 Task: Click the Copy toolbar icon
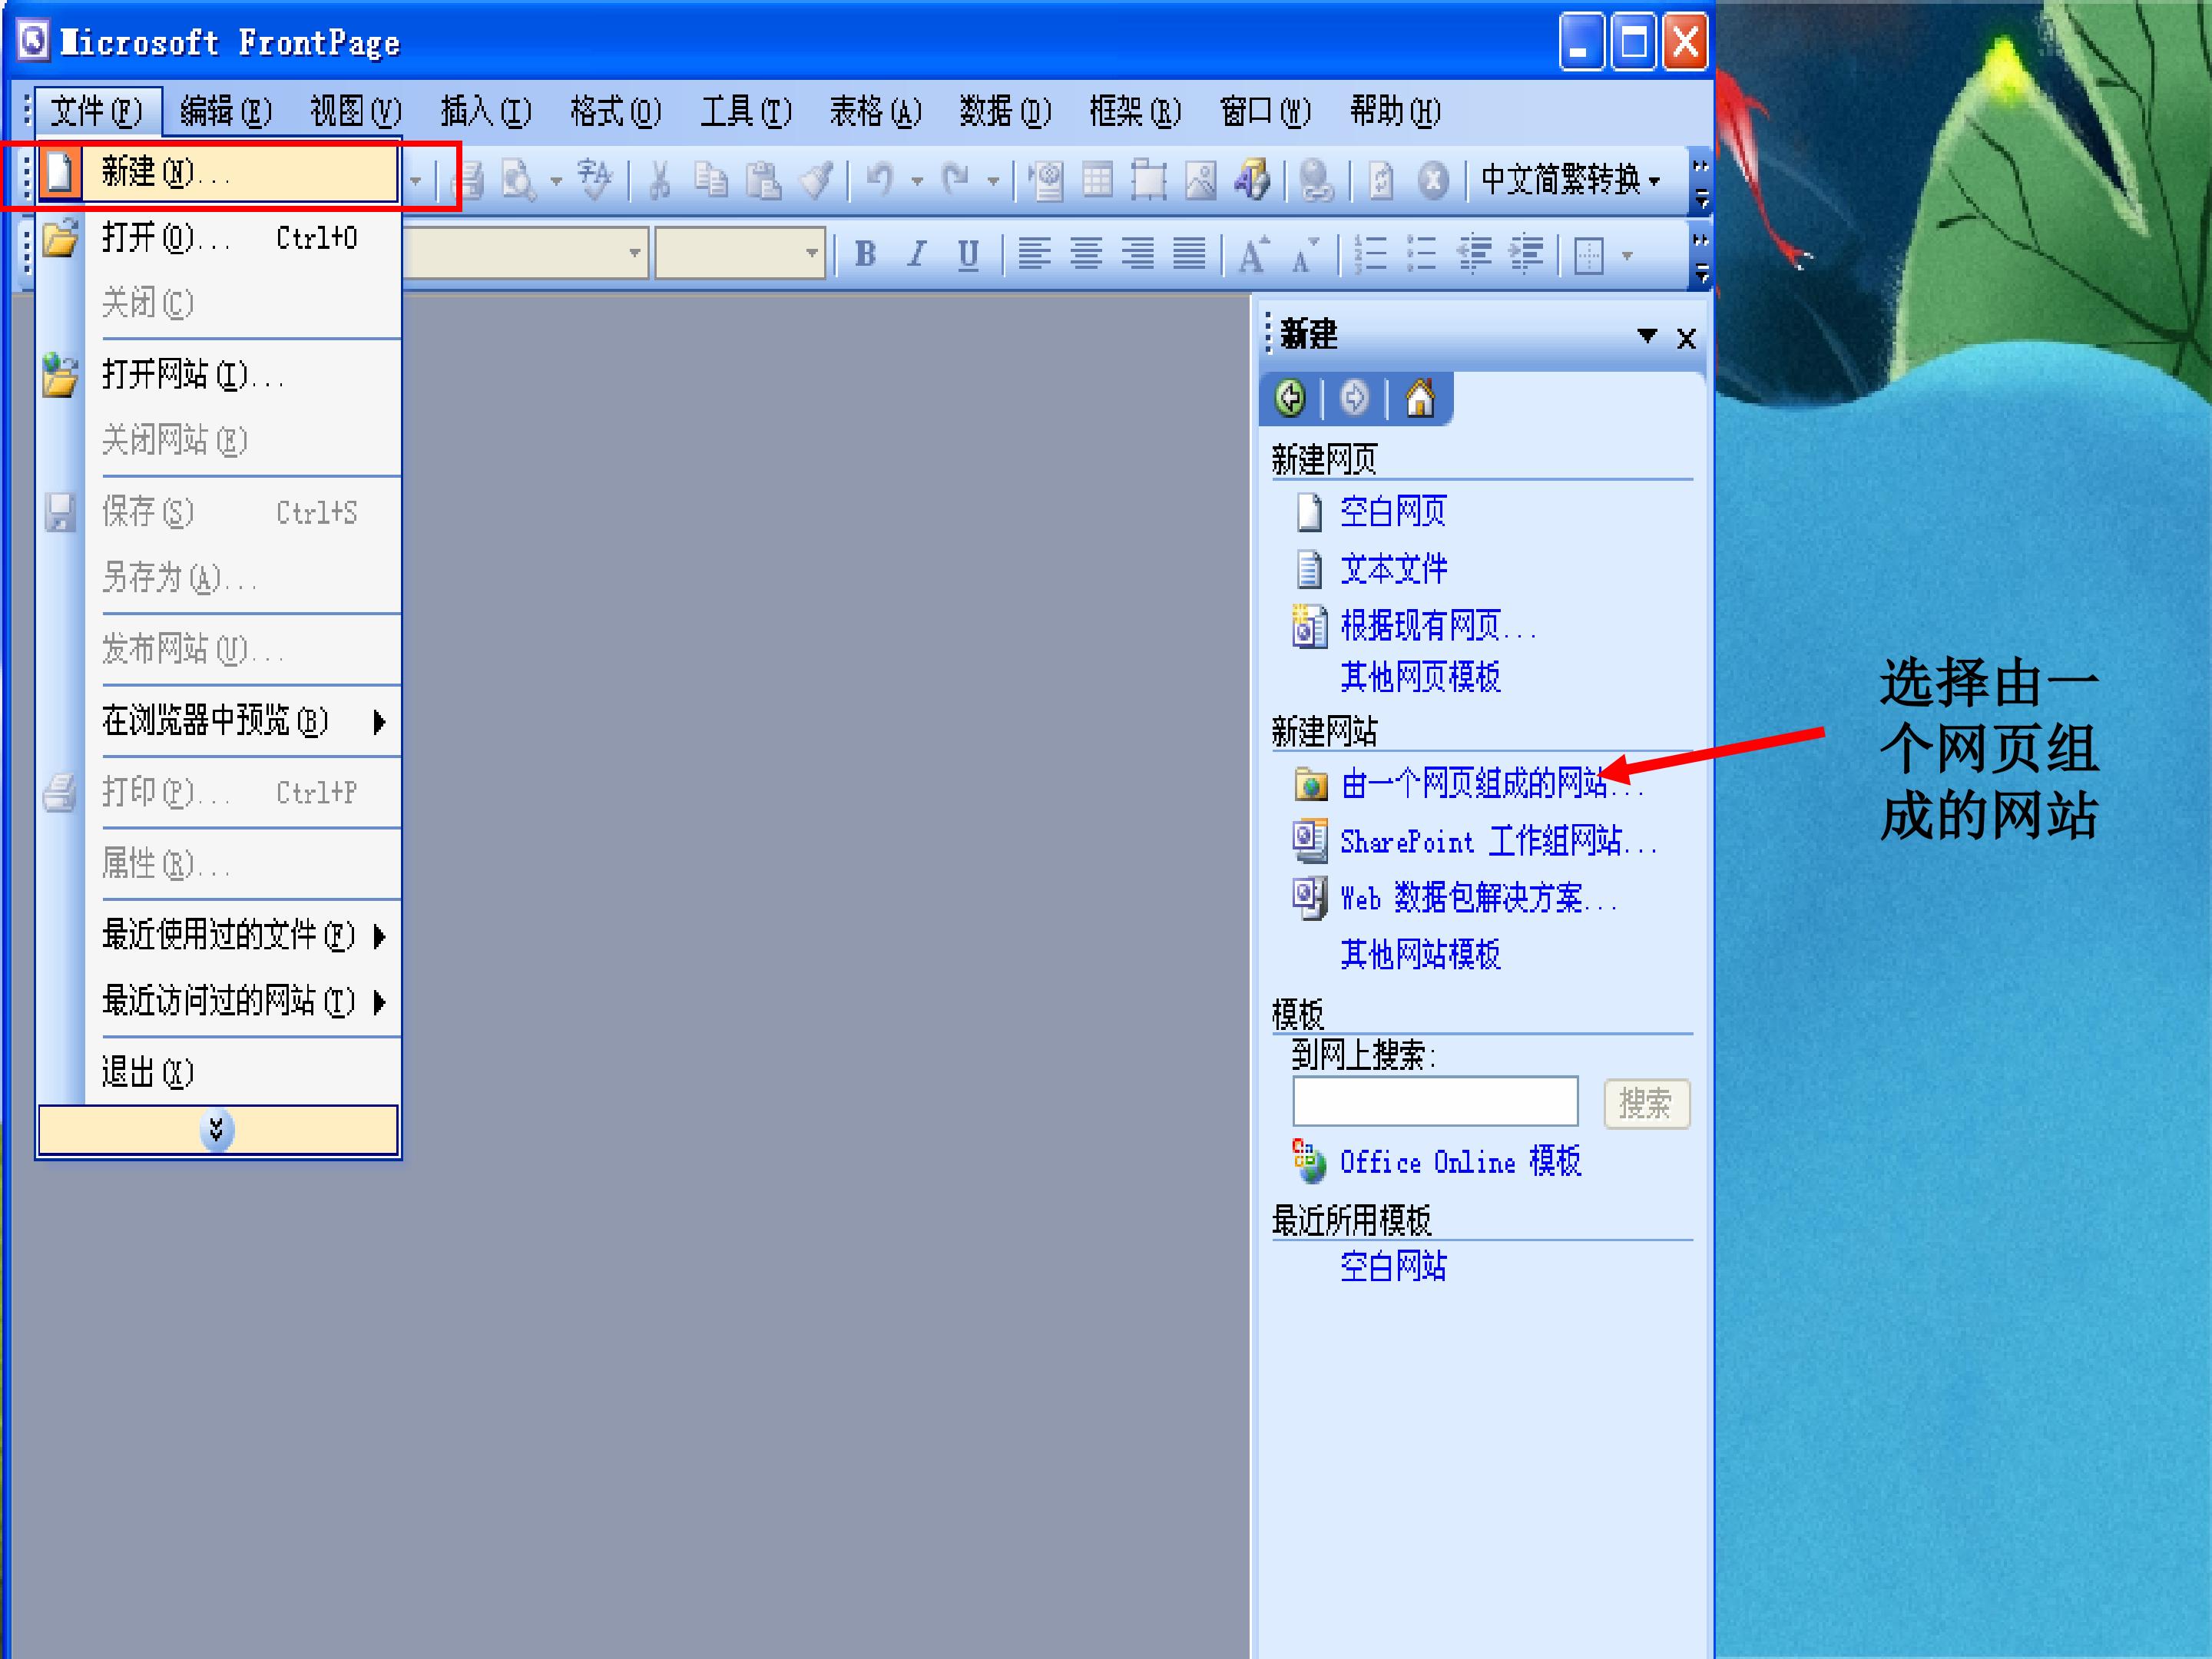click(x=711, y=181)
